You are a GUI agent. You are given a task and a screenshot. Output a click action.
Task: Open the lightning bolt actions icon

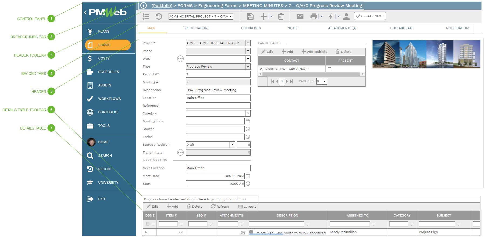331,16
